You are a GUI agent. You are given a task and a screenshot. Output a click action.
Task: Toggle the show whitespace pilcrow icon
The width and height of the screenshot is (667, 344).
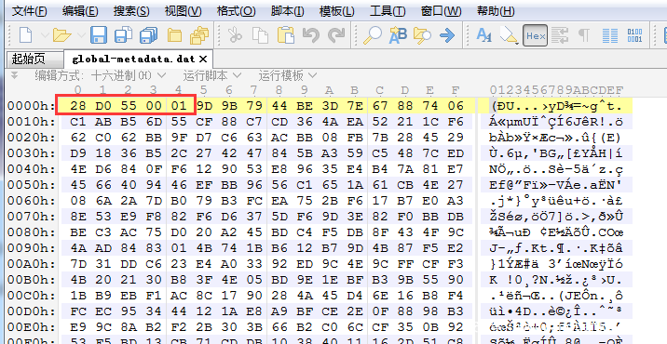(585, 35)
